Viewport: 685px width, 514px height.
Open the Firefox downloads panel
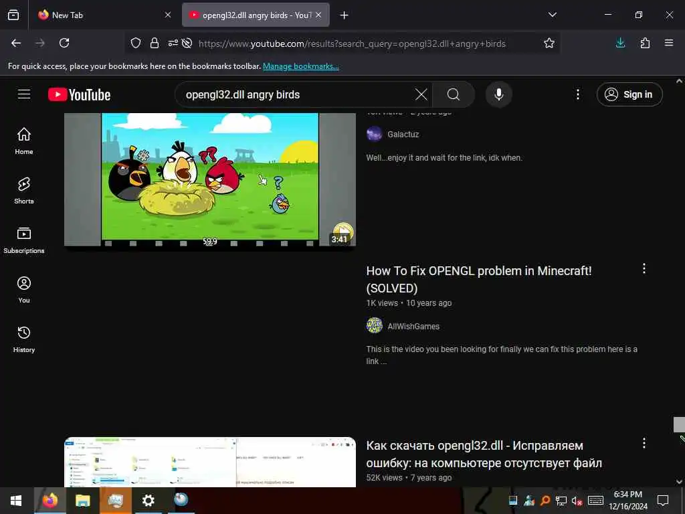tap(620, 43)
